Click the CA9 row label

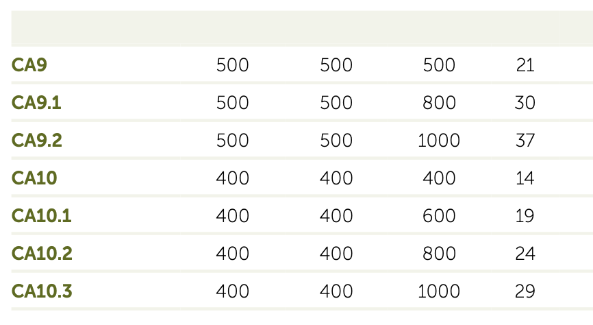click(x=29, y=65)
